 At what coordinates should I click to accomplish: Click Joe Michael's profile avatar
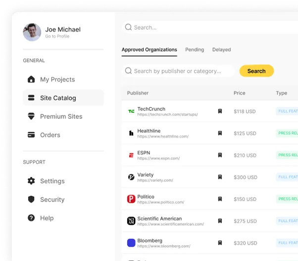coord(32,32)
